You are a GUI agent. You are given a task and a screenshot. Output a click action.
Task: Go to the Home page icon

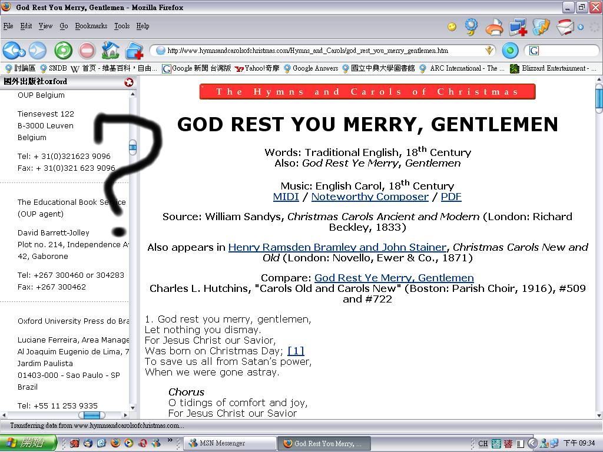(110, 51)
